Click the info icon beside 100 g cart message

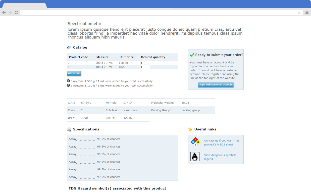tap(68, 85)
